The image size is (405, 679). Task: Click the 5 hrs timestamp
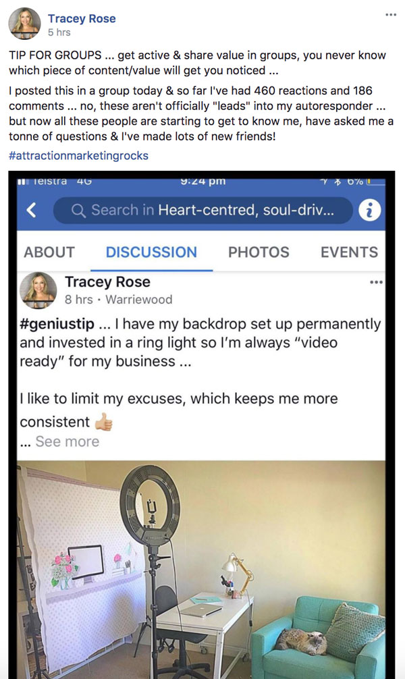point(59,32)
